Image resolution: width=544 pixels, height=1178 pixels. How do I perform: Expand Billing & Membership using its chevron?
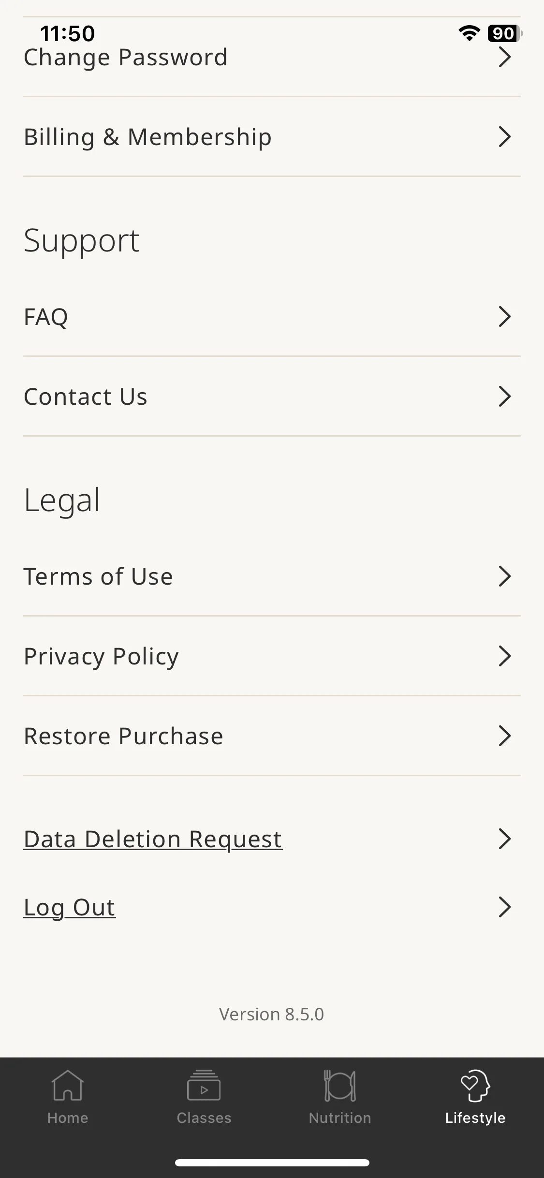pyautogui.click(x=505, y=137)
